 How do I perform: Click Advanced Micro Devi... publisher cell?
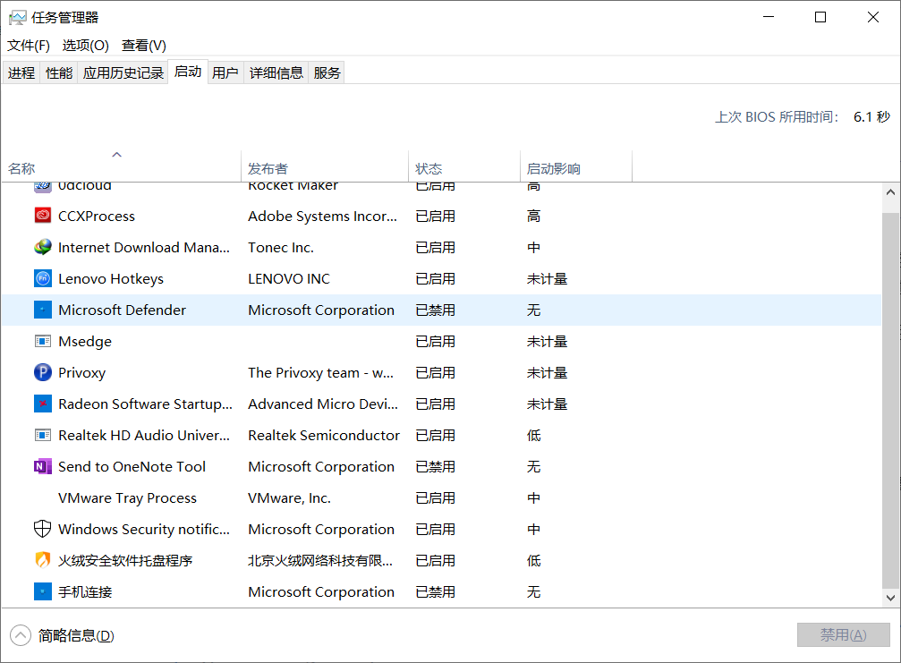tap(323, 404)
